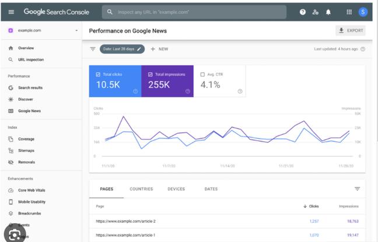Open the Discover report in the sidebar

click(x=26, y=99)
